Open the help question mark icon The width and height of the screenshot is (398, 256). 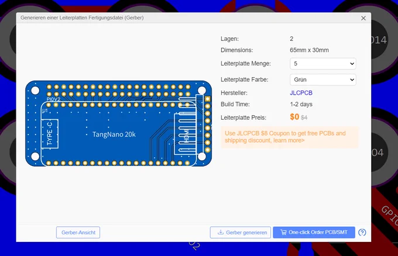click(x=362, y=233)
